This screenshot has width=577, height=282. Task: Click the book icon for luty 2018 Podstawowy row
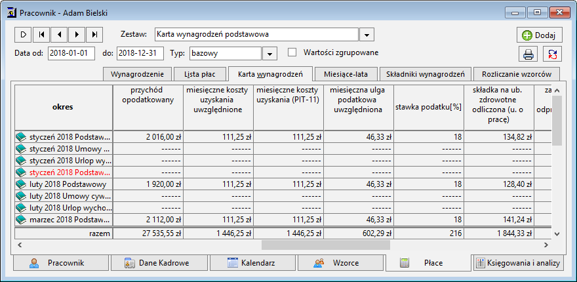click(x=22, y=184)
